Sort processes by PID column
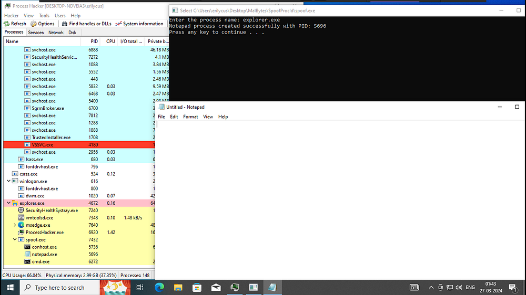The width and height of the screenshot is (526, 295). click(x=90, y=41)
